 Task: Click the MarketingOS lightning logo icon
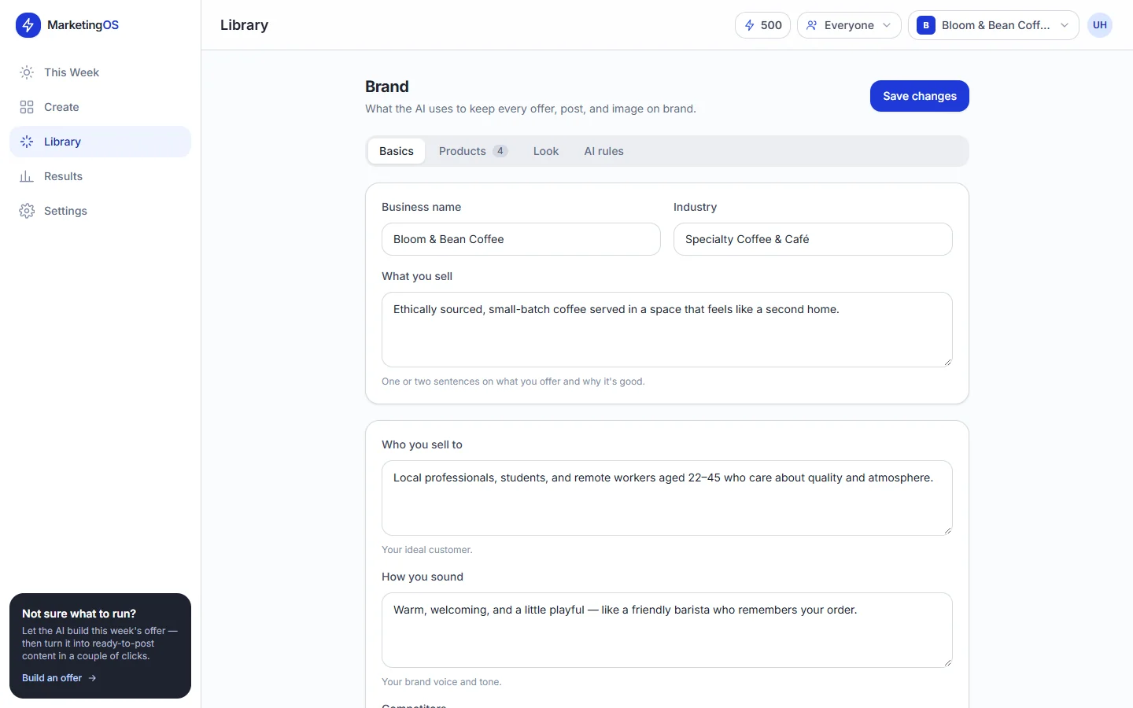(x=28, y=25)
